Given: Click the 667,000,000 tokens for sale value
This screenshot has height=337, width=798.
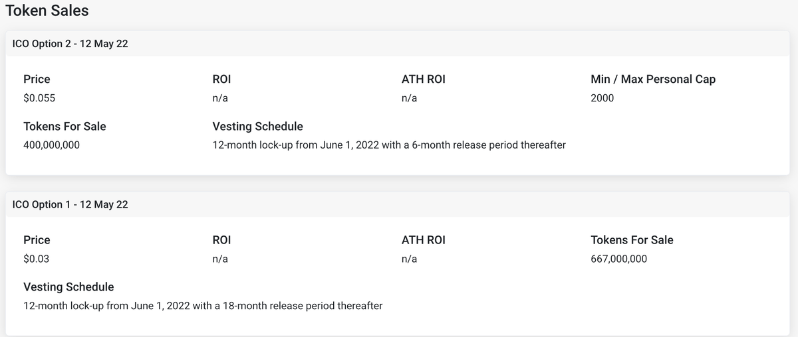Looking at the screenshot, I should tap(618, 259).
